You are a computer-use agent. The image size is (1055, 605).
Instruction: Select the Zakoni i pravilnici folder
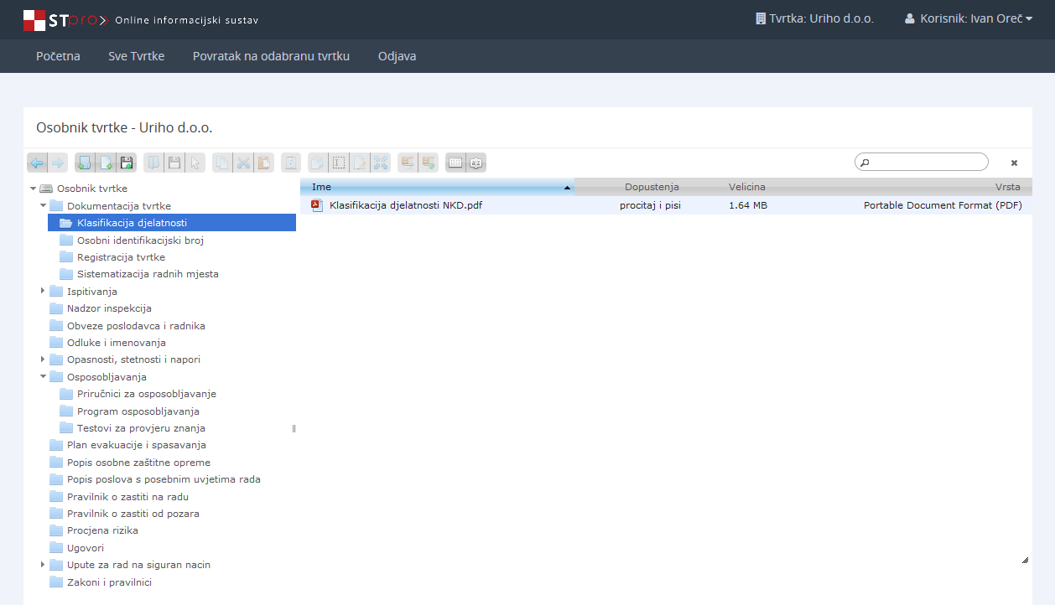point(109,582)
